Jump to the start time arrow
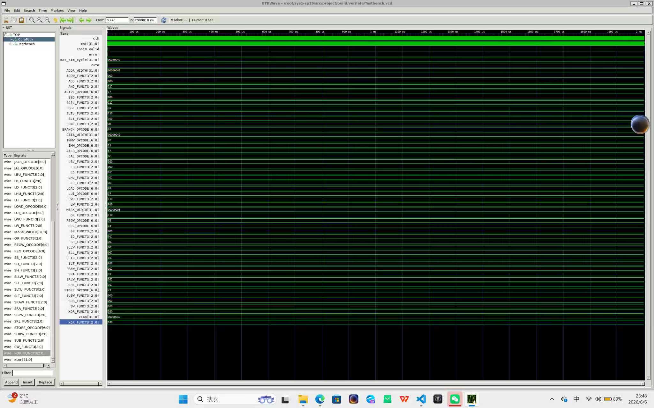This screenshot has height=408, width=654. point(63,20)
